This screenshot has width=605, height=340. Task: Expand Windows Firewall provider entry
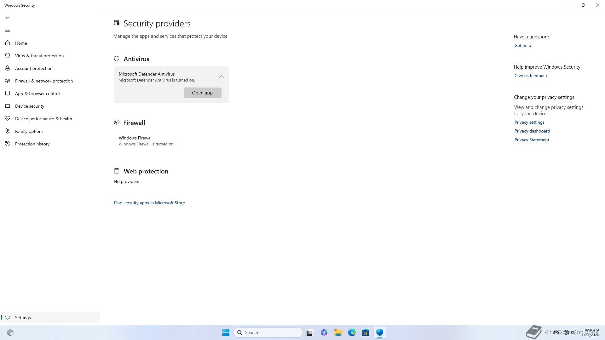147,141
